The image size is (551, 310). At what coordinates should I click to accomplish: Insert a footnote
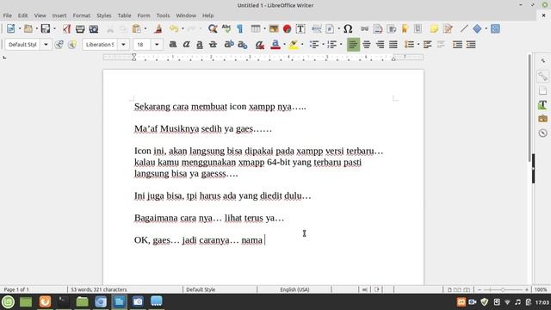(378, 28)
